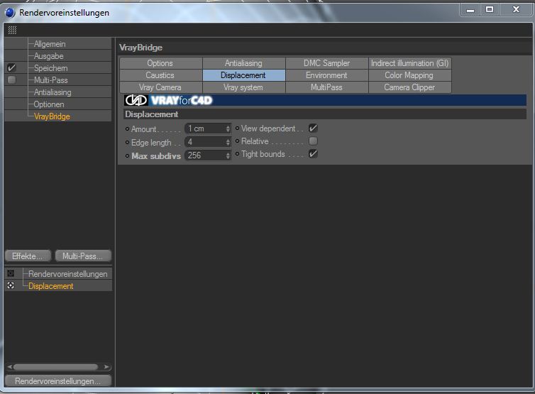Image resolution: width=535 pixels, height=394 pixels.
Task: Switch to Vray Camera tab
Action: coord(160,87)
